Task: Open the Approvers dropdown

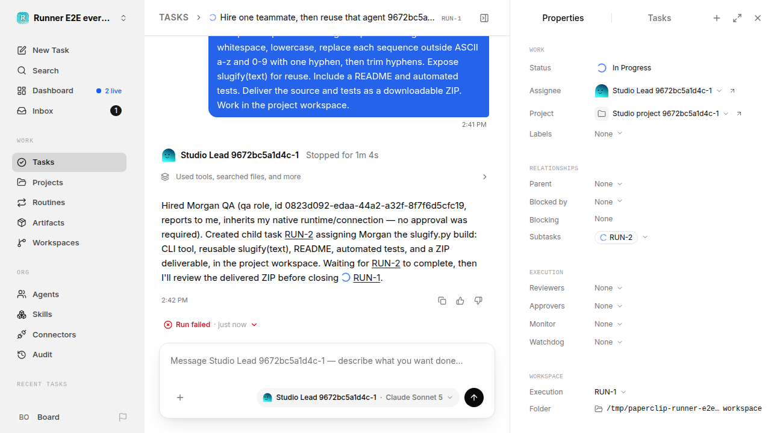Action: pos(608,306)
